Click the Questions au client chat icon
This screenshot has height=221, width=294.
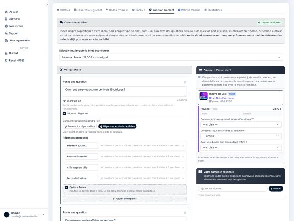pyautogui.click(x=61, y=23)
